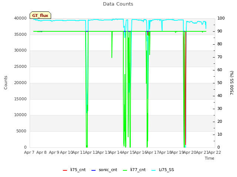Select the Apr 9 date tick
The width and height of the screenshot is (237, 177).
point(54,152)
